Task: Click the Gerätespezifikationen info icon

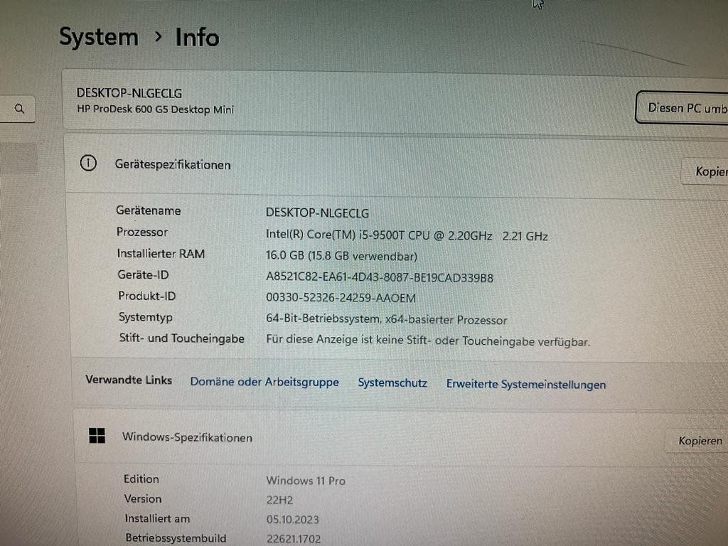Action: pos(88,163)
